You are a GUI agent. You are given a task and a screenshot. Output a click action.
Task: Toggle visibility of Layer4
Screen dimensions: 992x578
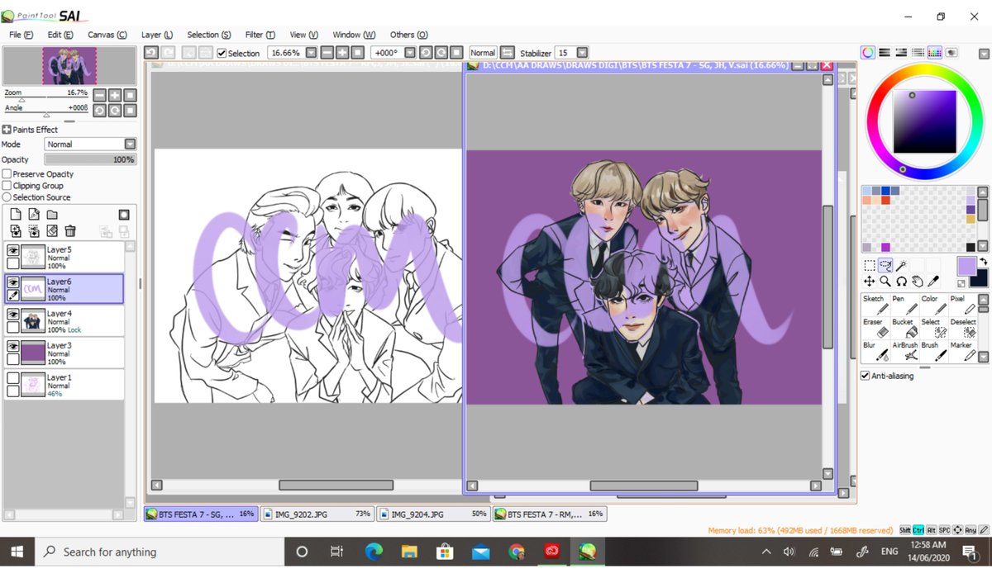(x=13, y=315)
